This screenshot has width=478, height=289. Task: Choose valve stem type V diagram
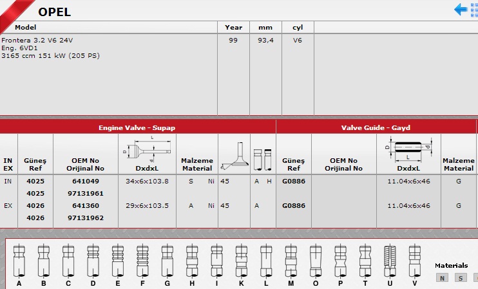414,261
